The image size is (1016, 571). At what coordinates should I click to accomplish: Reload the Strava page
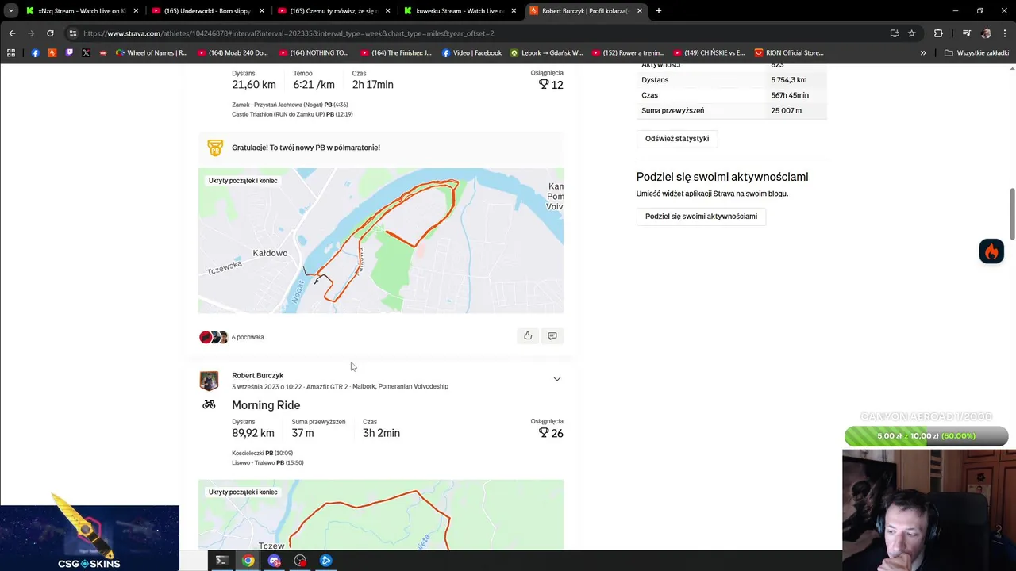(x=50, y=33)
